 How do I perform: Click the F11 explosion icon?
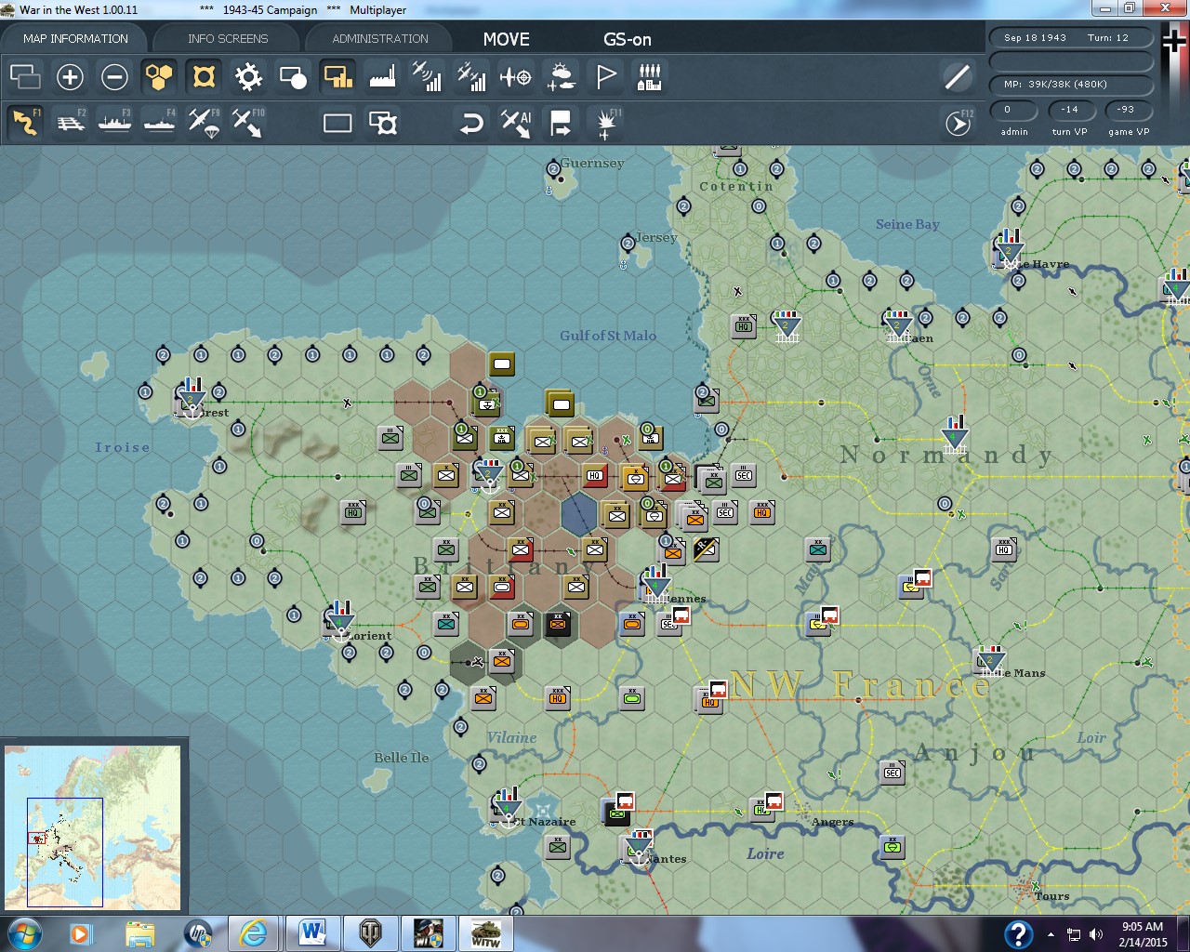[605, 123]
